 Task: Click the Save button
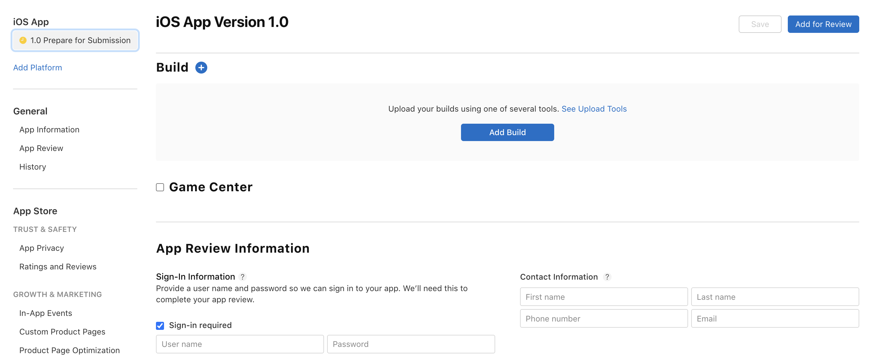[760, 24]
